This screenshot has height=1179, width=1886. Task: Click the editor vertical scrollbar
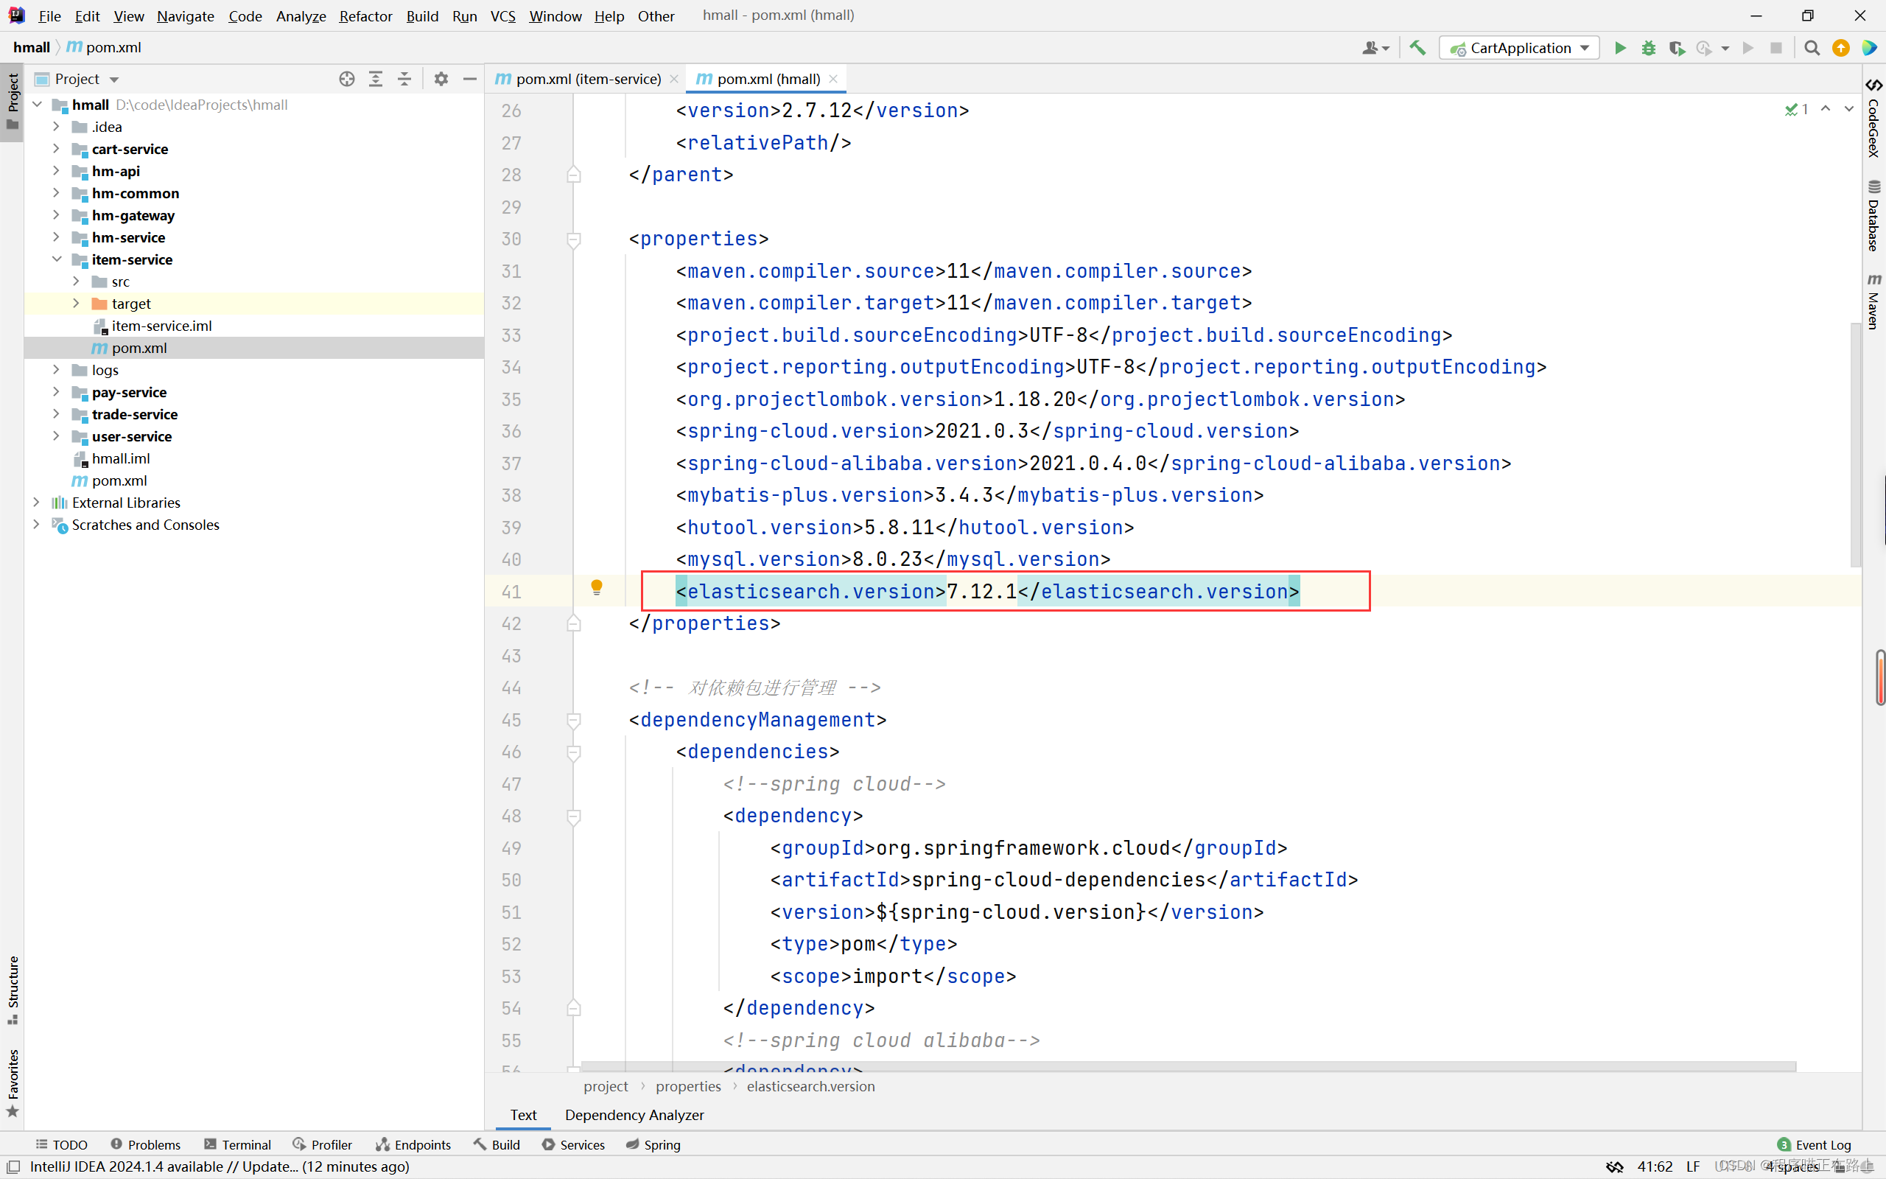1856,444
